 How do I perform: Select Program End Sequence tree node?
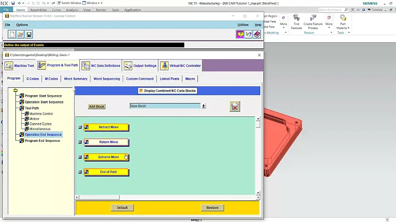coord(42,141)
